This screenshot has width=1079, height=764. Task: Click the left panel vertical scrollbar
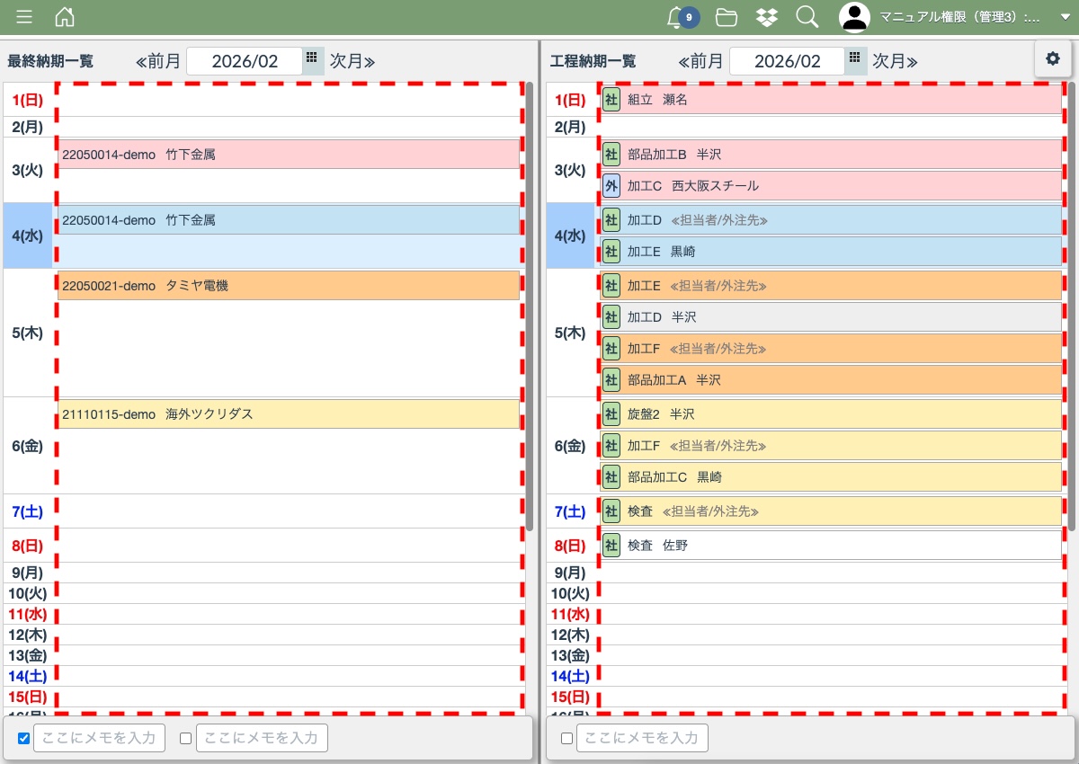click(x=530, y=306)
